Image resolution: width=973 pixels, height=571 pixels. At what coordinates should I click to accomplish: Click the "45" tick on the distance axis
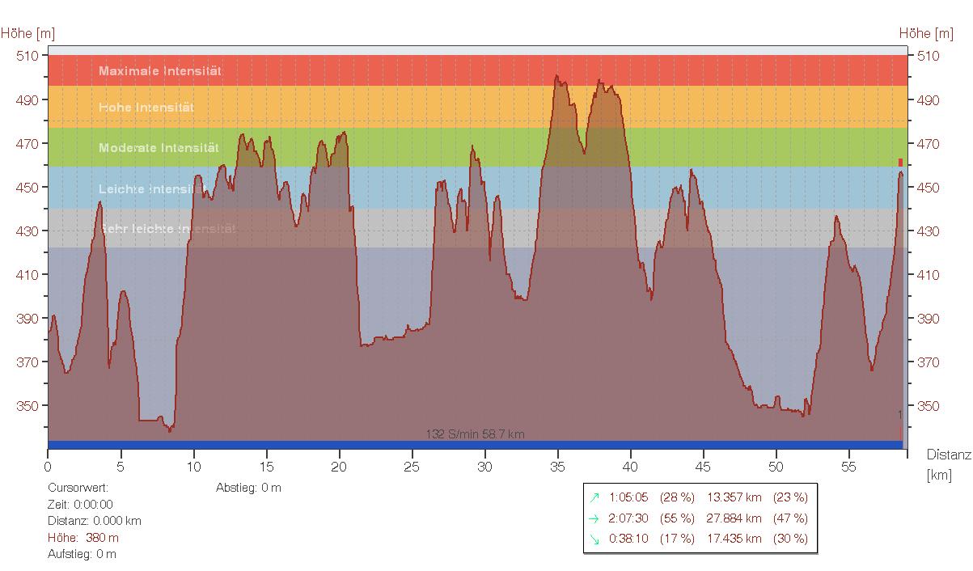pyautogui.click(x=703, y=467)
